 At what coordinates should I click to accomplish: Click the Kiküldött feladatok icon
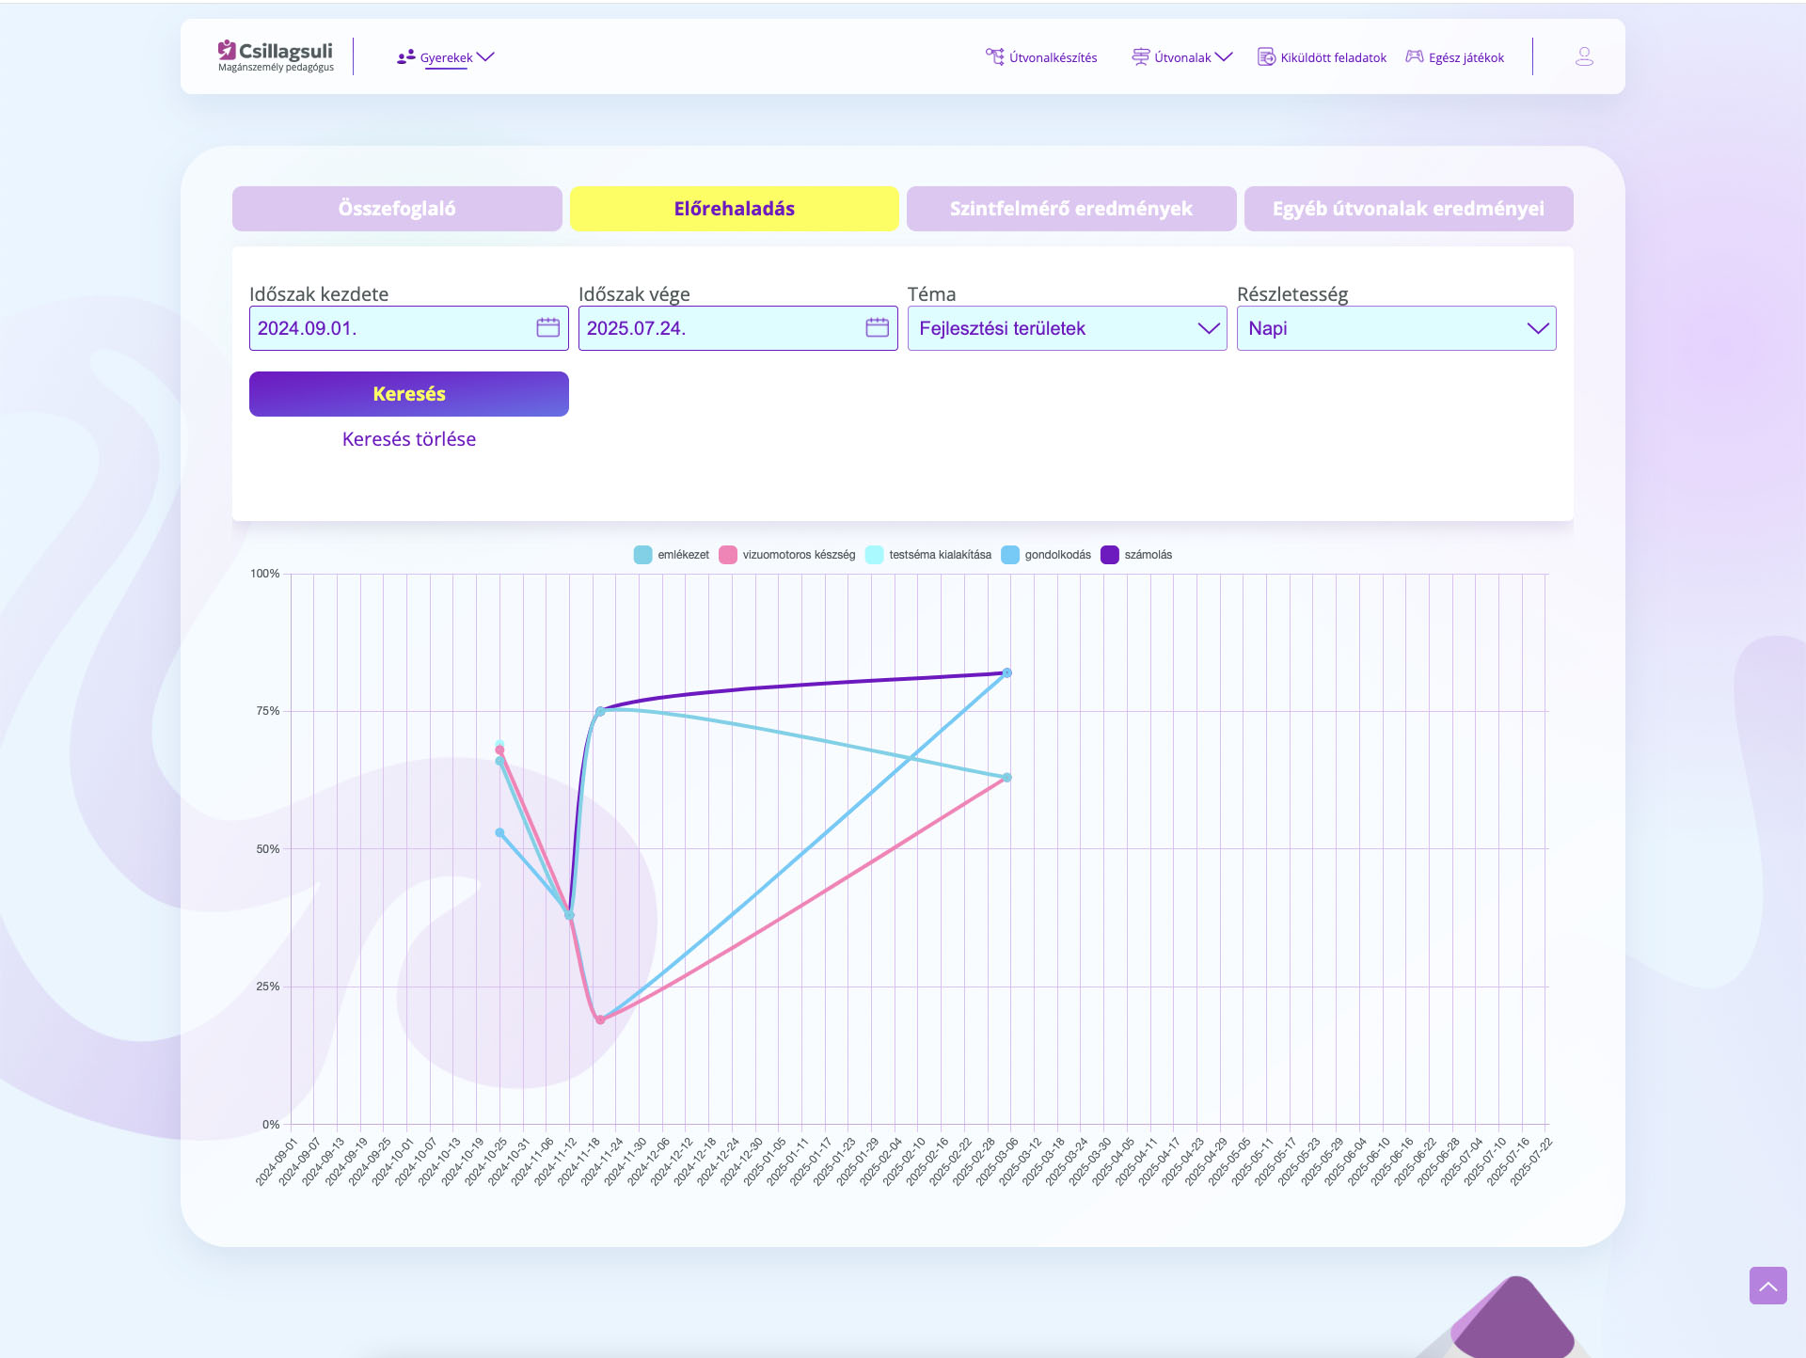(1266, 57)
